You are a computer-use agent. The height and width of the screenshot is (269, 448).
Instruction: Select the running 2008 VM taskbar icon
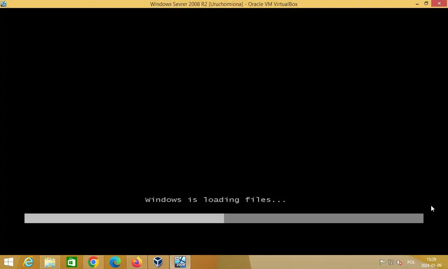[180, 262]
